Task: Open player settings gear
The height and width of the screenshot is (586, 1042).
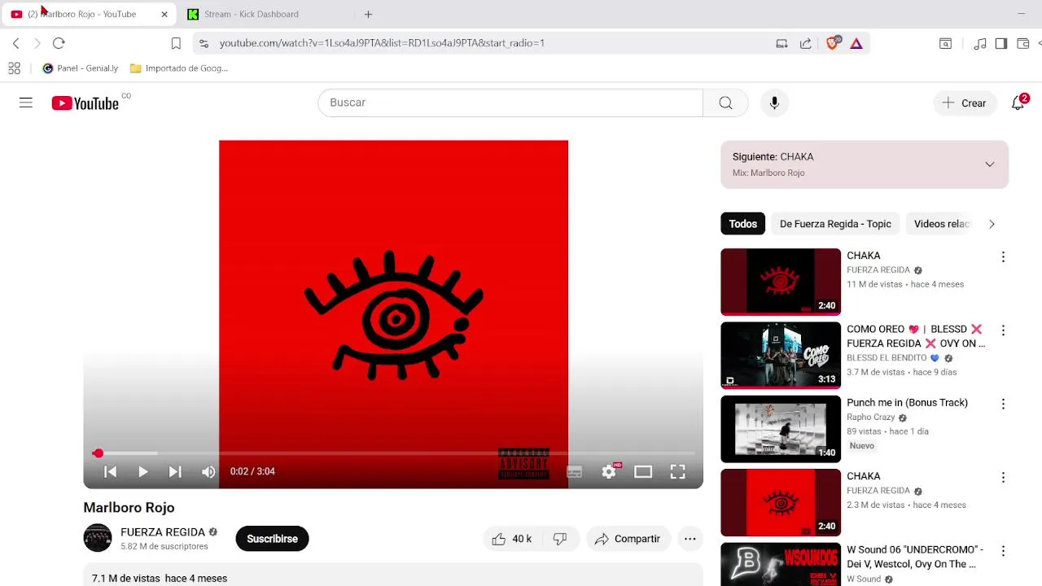Action: click(609, 472)
